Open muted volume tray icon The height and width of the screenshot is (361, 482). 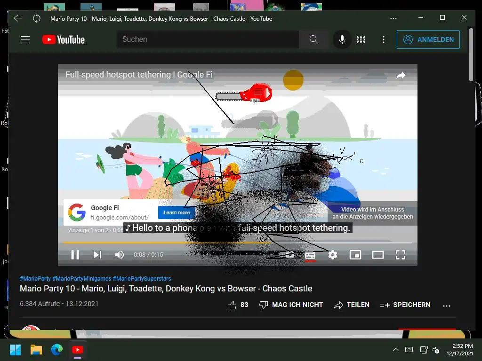click(x=436, y=350)
